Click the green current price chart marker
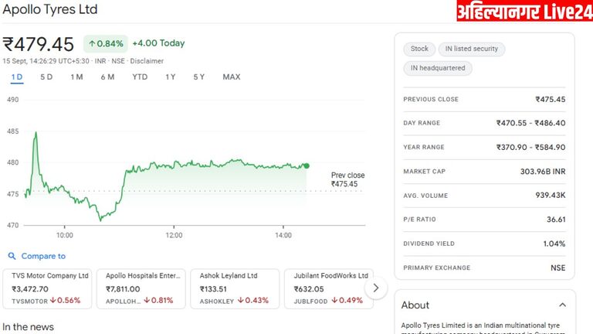Viewport: 593px width, 334px height. click(307, 165)
